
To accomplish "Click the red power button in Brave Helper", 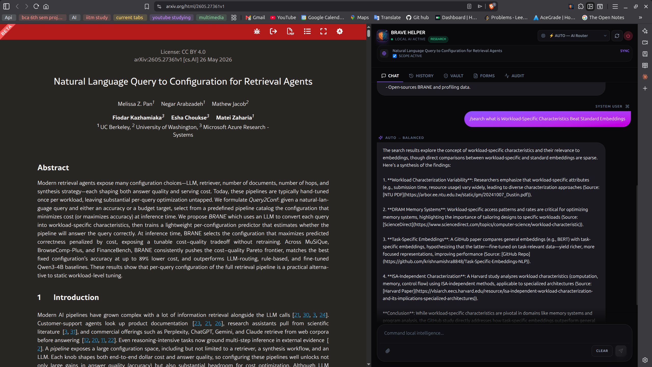I will pyautogui.click(x=628, y=36).
